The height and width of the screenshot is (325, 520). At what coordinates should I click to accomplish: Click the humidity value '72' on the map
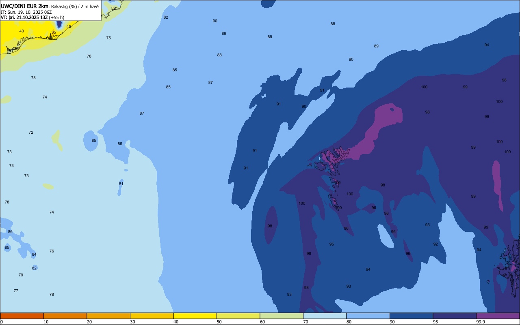(31, 133)
